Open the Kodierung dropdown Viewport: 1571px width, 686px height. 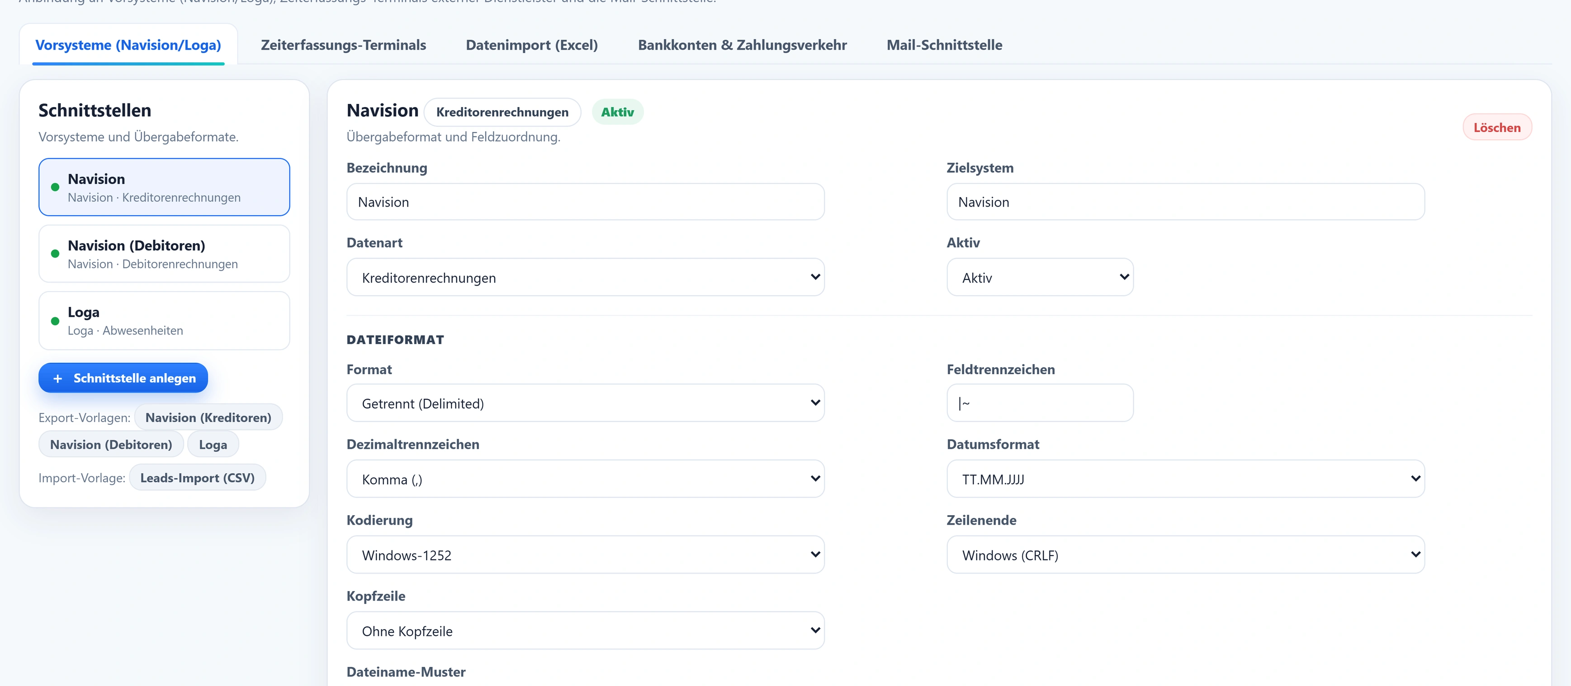click(x=586, y=554)
